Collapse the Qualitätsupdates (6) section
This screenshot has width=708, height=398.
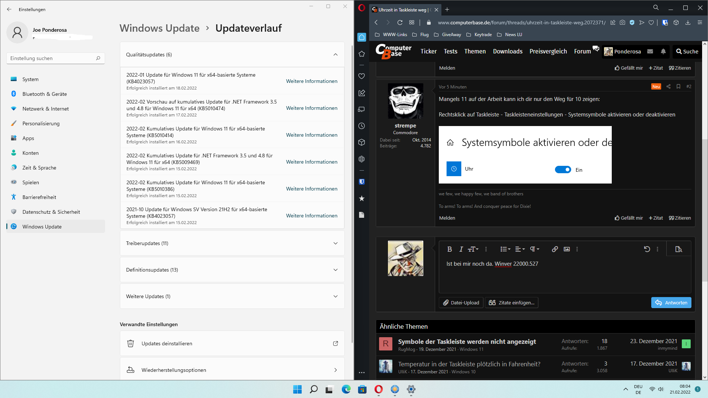tap(335, 55)
